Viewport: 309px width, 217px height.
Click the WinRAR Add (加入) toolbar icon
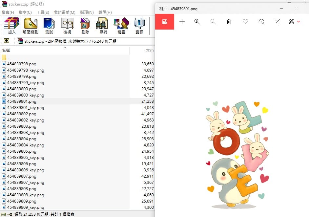click(x=11, y=26)
